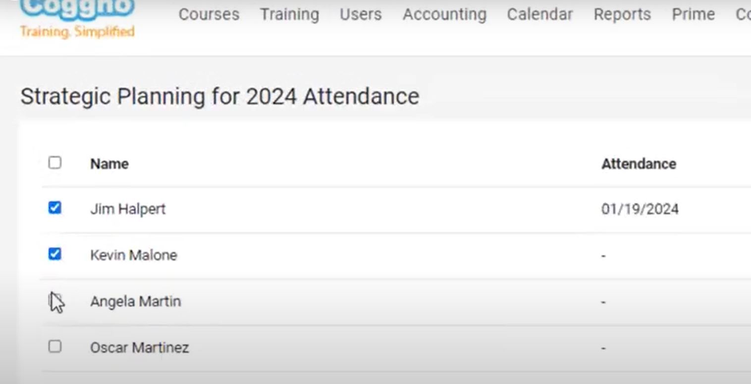Click the 01/19/2024 attendance date
This screenshot has height=384, width=751.
pos(640,209)
